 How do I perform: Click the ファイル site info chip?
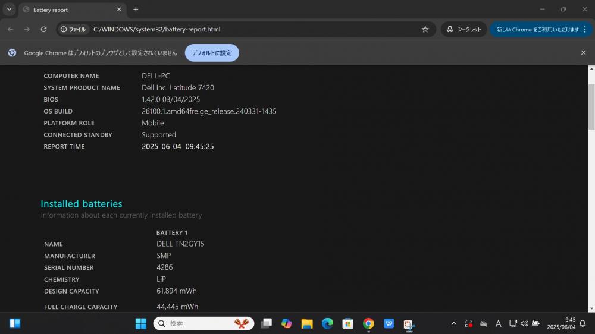tap(73, 29)
